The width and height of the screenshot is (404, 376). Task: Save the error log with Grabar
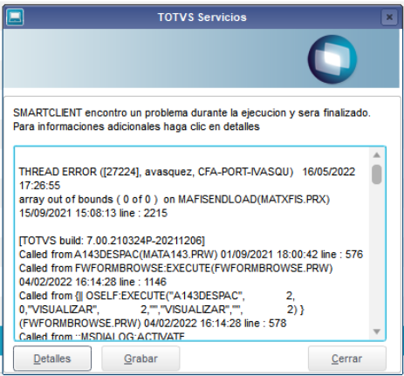pos(140,359)
